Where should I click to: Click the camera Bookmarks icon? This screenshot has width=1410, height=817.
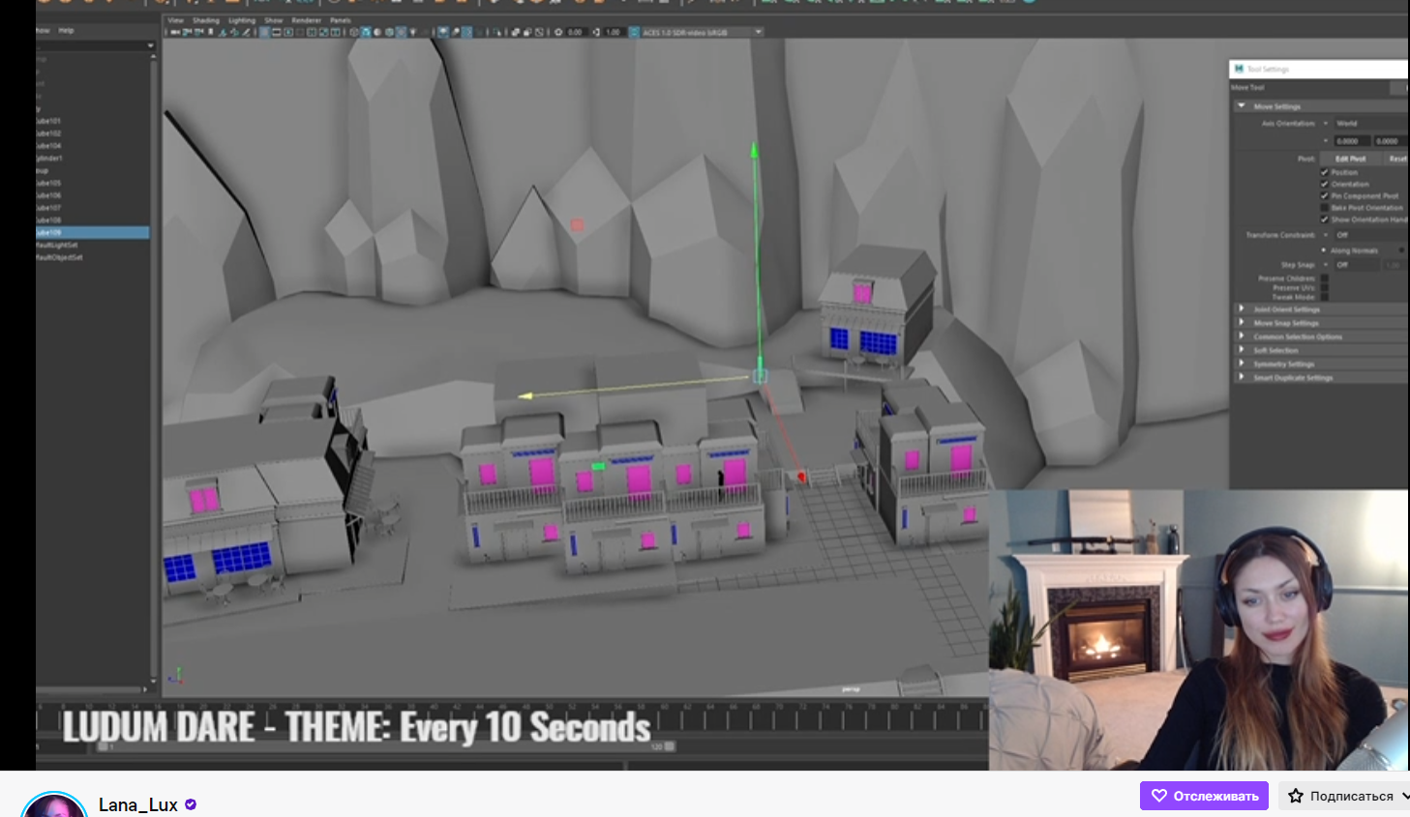click(x=211, y=32)
